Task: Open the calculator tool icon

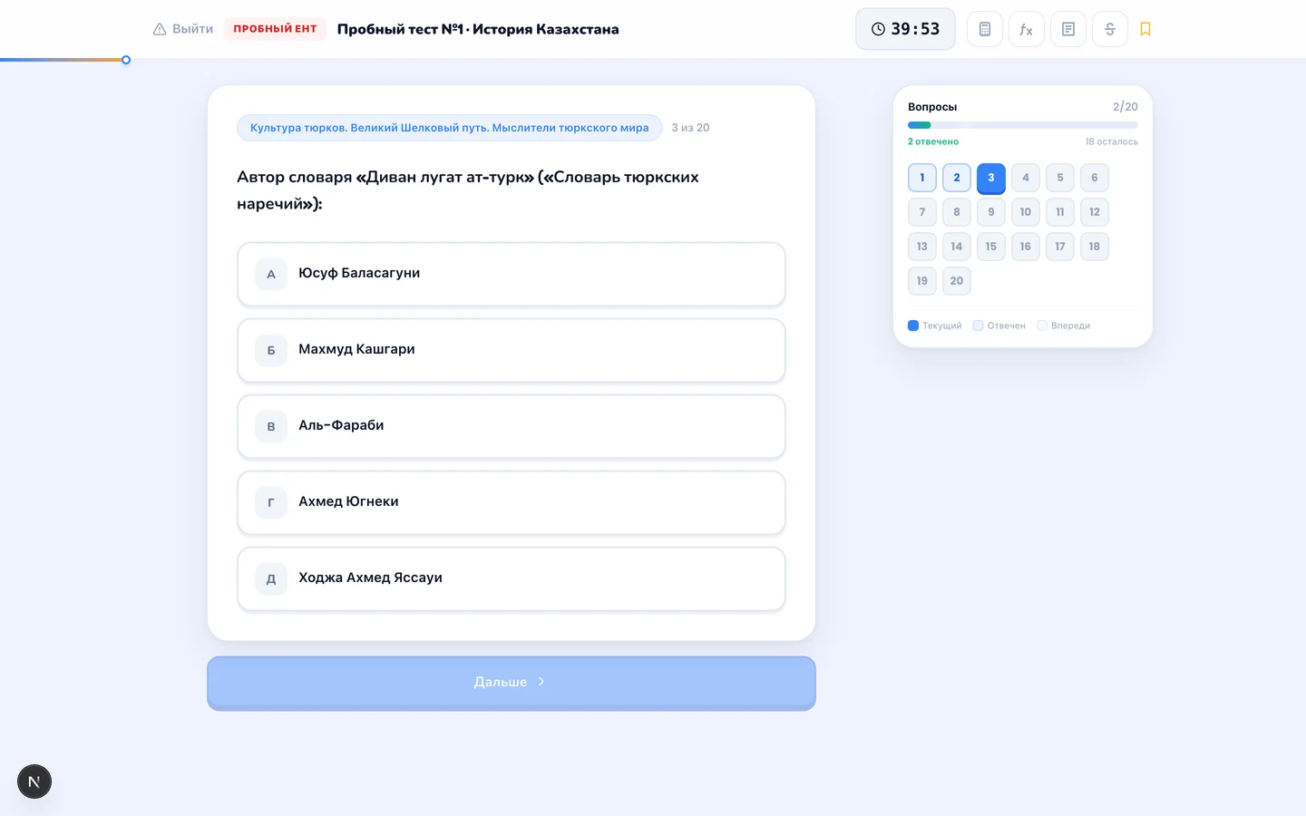Action: coord(984,29)
